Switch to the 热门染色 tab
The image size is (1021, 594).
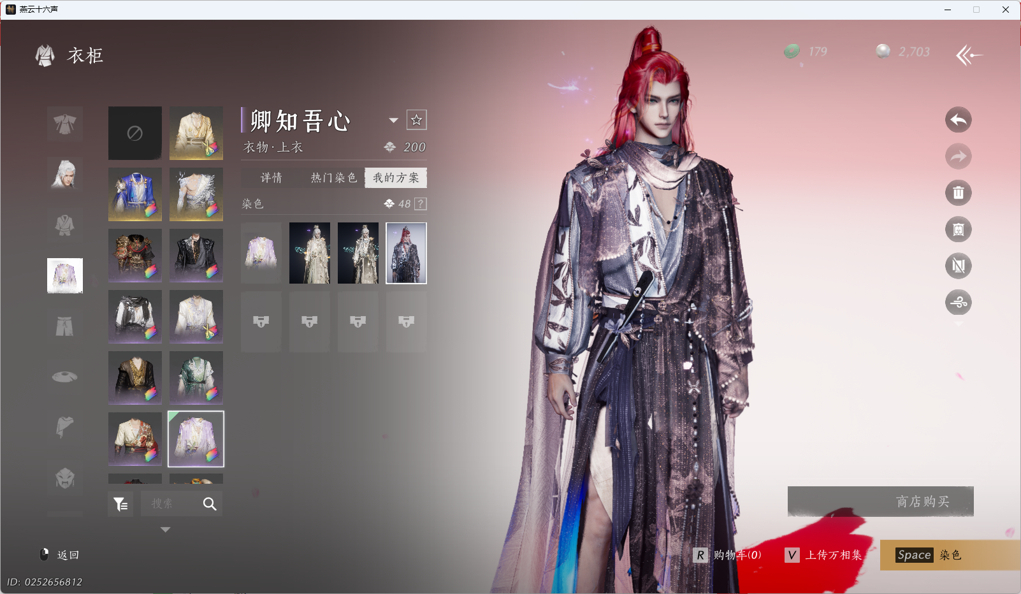(x=332, y=178)
